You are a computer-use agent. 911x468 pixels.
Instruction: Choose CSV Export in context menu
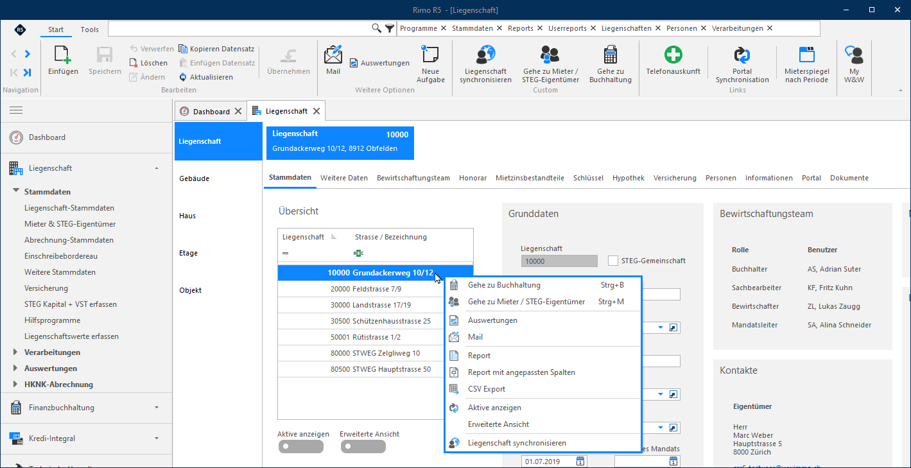(x=542, y=389)
